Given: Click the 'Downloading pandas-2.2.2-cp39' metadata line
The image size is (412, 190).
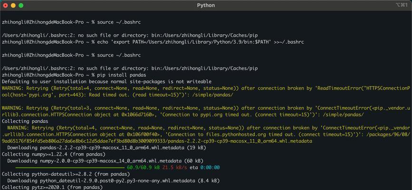Looking at the screenshot, I should [106, 148].
